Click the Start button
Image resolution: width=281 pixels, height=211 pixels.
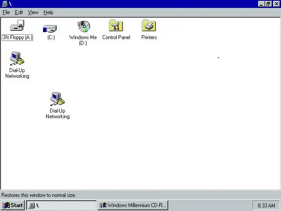tap(13, 205)
